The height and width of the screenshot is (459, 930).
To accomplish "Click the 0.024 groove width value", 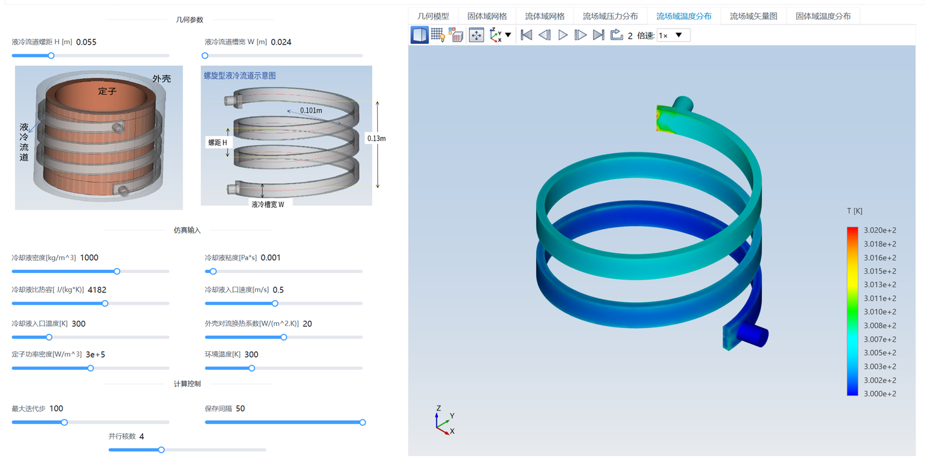I will 281,42.
